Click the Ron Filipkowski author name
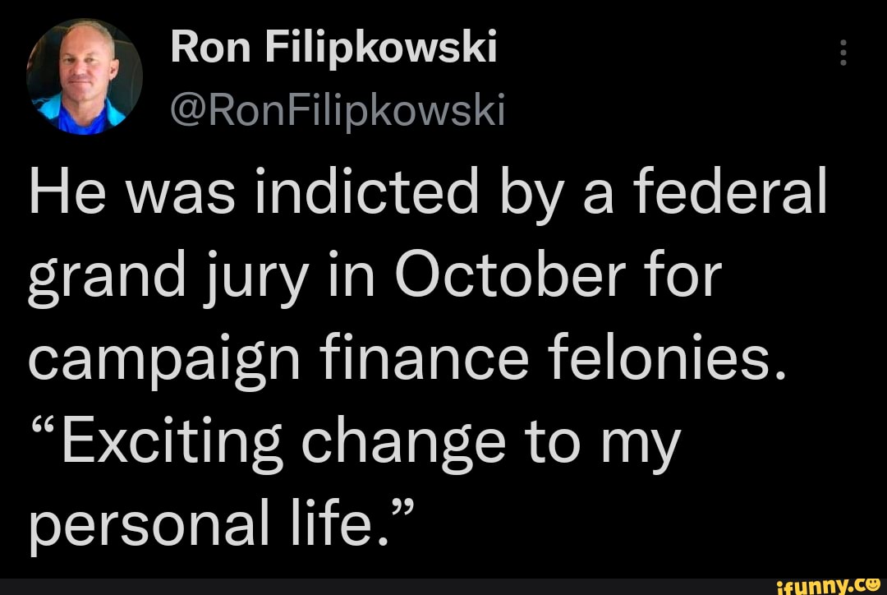 (333, 45)
